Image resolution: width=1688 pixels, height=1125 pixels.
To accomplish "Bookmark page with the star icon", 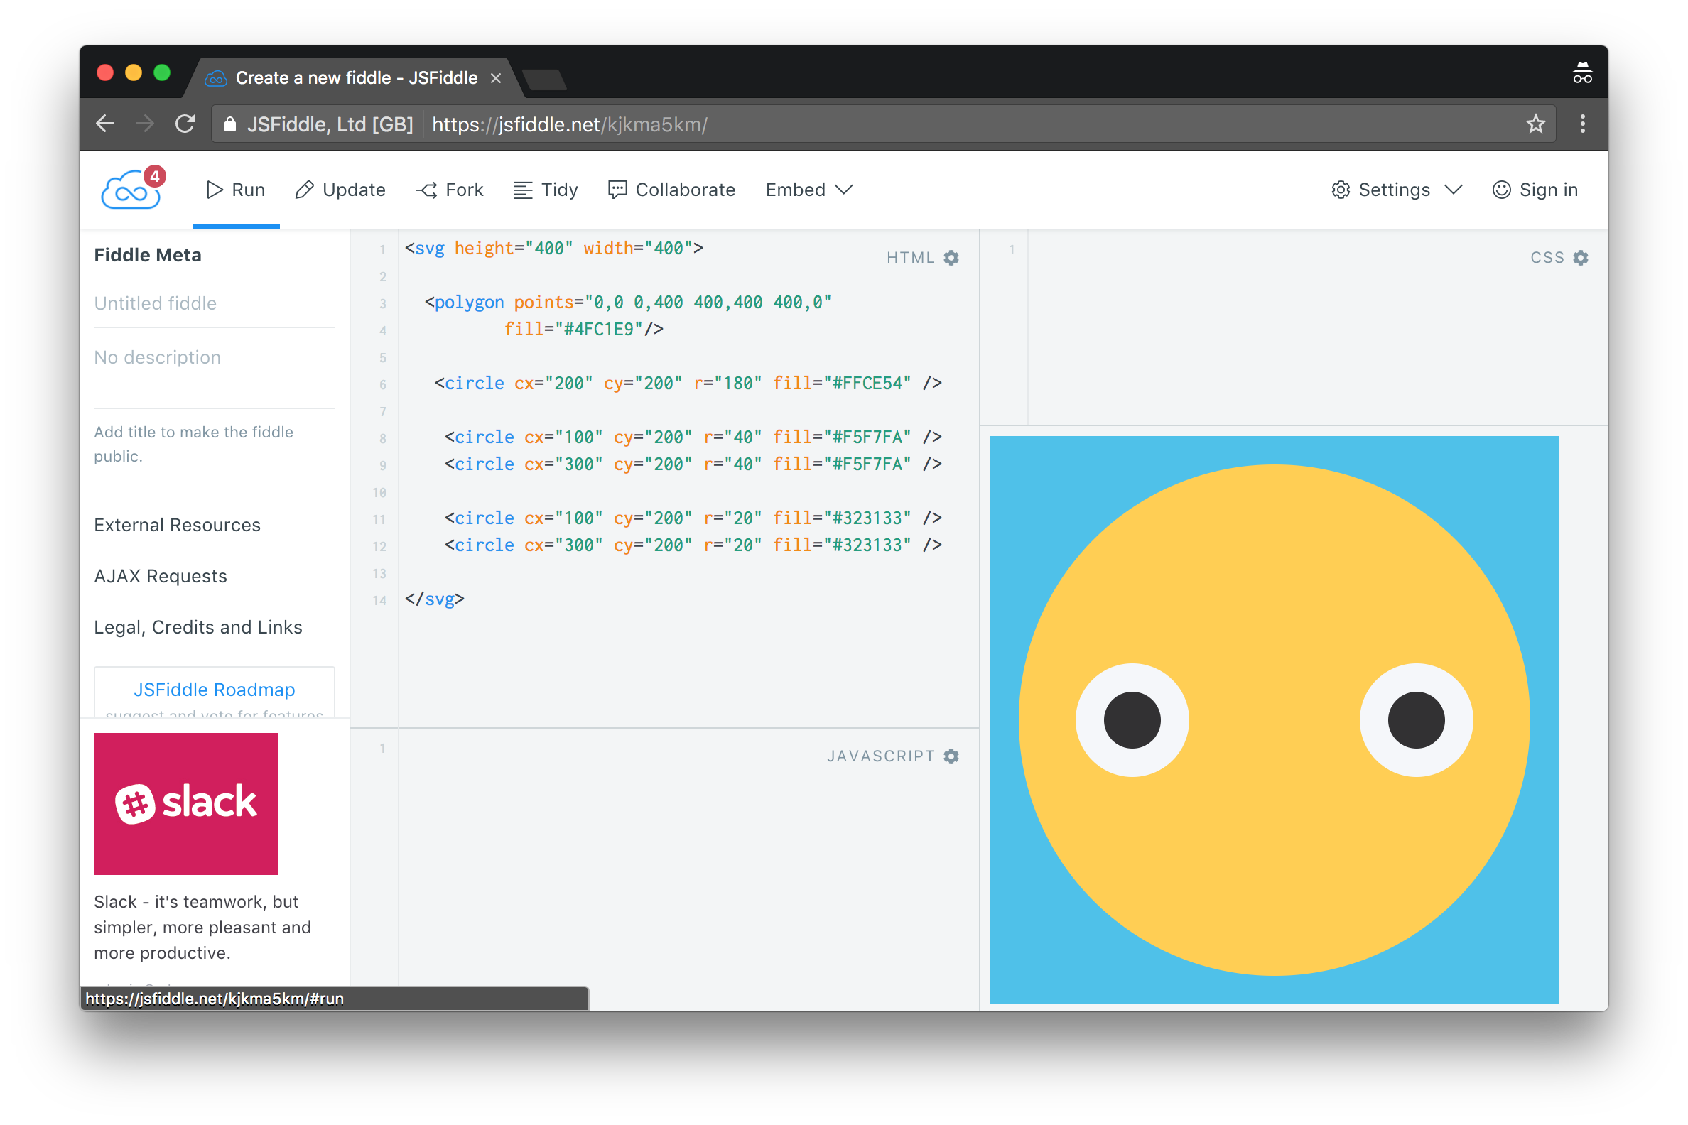I will click(1535, 124).
